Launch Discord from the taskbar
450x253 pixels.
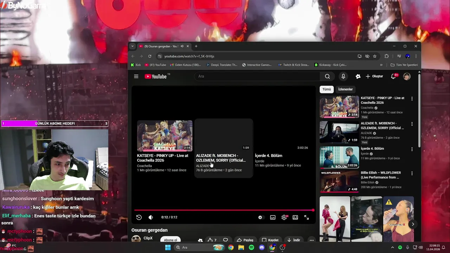click(x=262, y=247)
